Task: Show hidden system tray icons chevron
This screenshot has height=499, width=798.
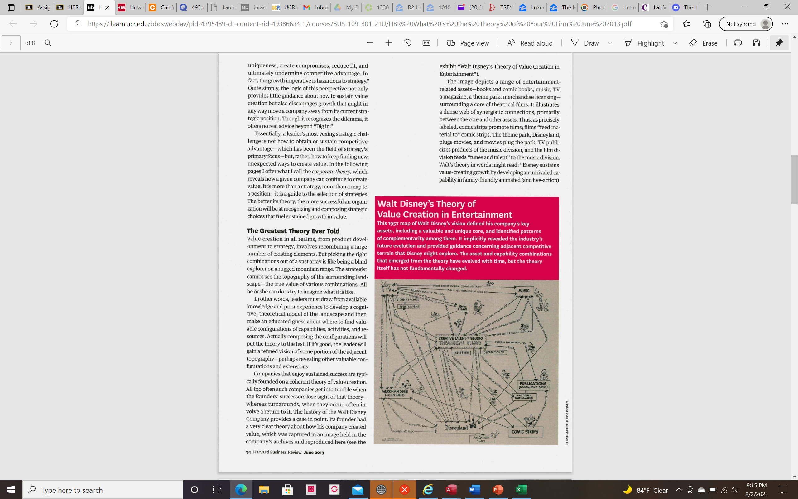Action: [679, 490]
